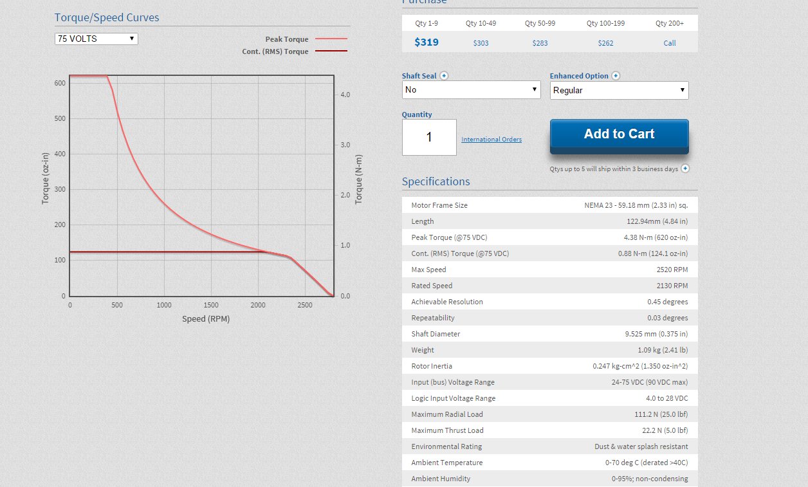Click the Peak Torque legend line swatch
The height and width of the screenshot is (487, 808).
point(331,39)
